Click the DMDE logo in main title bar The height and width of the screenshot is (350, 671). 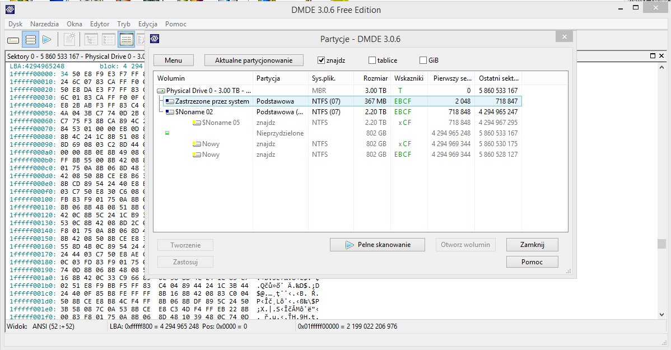click(x=10, y=10)
